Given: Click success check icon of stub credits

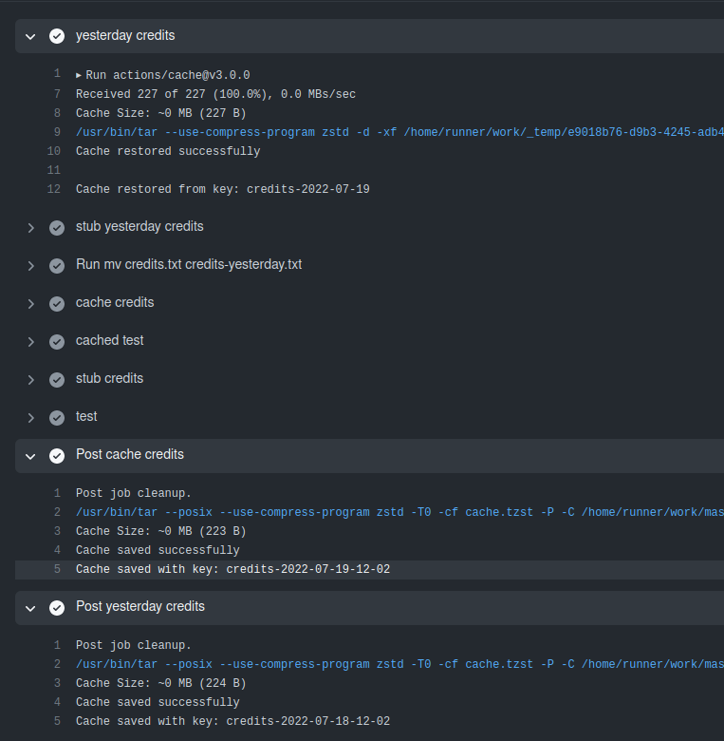Looking at the screenshot, I should click(57, 380).
